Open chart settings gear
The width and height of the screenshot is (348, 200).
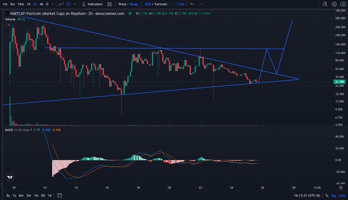(x=334, y=4)
